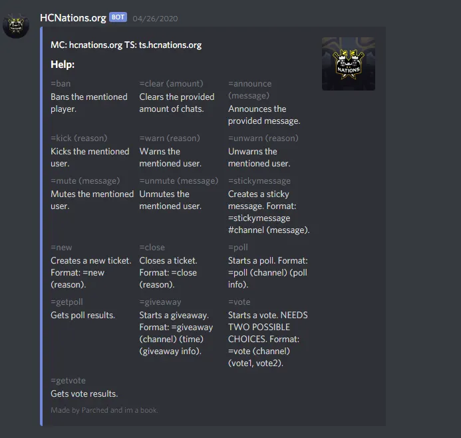
Task: Click the 'Gets poll results.' description
Action: pyautogui.click(x=82, y=316)
